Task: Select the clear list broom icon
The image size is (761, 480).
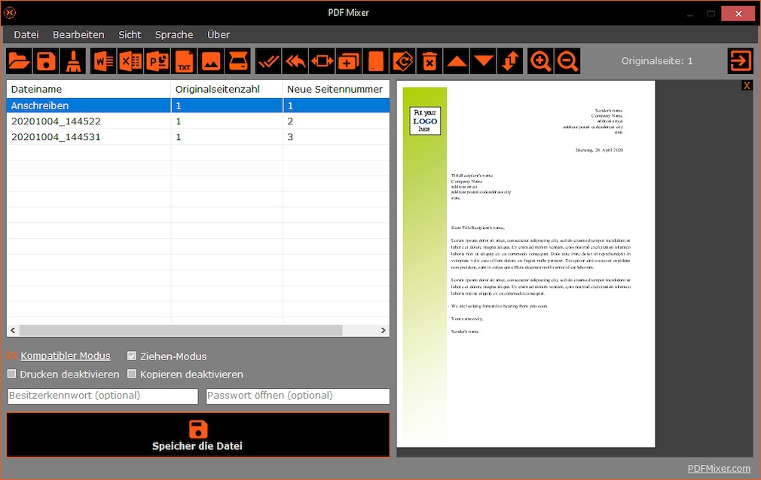Action: (x=73, y=61)
